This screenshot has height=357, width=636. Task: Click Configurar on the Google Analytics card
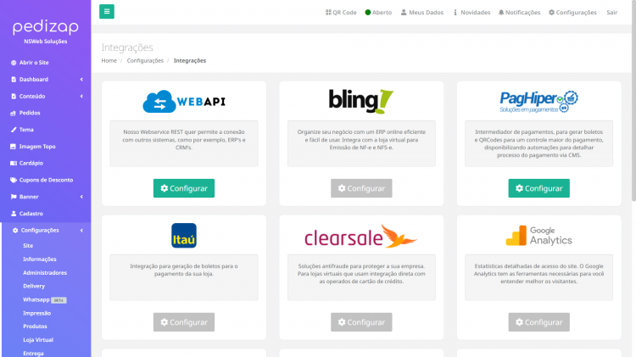538,322
